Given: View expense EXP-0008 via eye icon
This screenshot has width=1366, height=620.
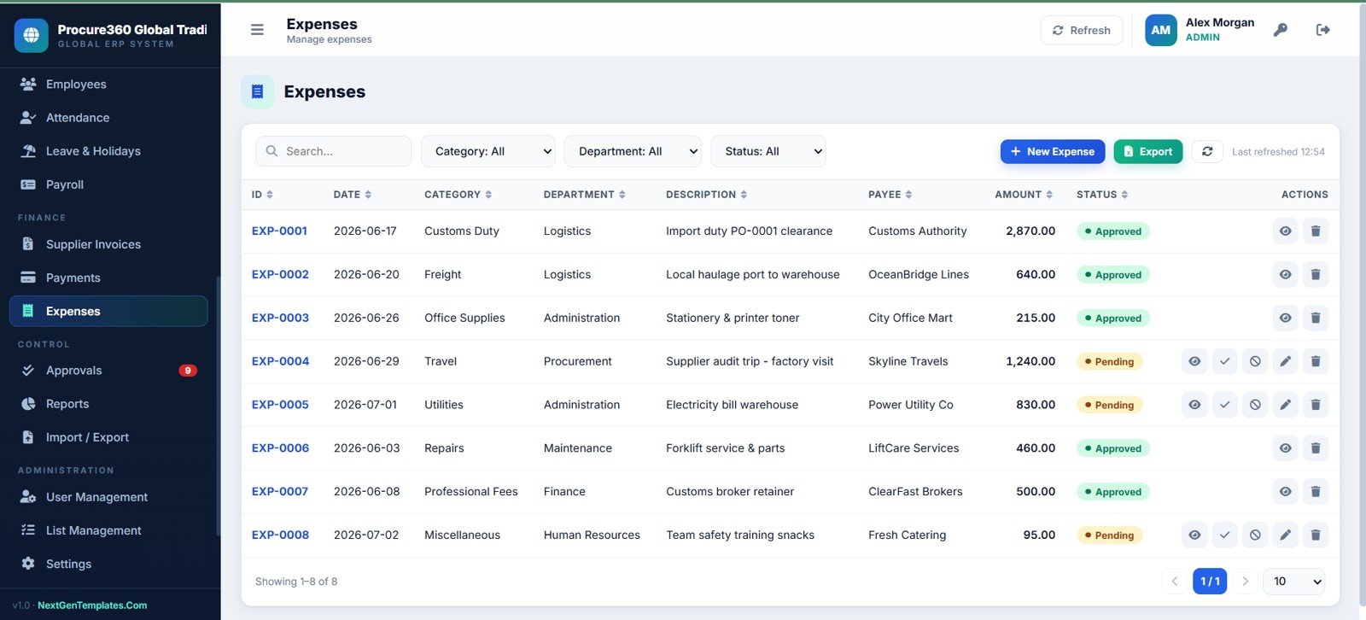Looking at the screenshot, I should 1194,535.
